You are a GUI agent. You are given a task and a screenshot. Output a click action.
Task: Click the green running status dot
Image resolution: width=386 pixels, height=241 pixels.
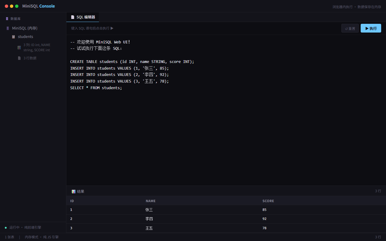tap(6, 228)
